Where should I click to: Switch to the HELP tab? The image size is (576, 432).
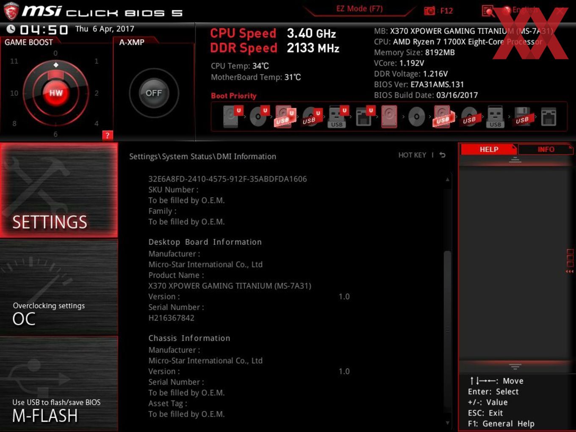click(x=489, y=149)
